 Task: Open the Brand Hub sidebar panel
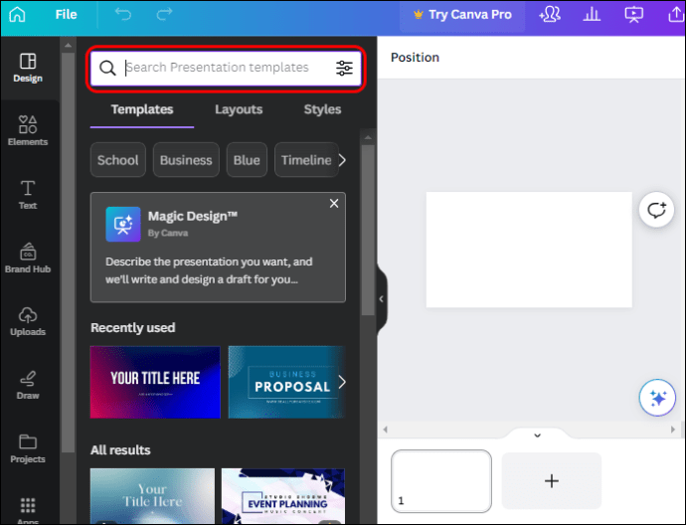click(28, 259)
